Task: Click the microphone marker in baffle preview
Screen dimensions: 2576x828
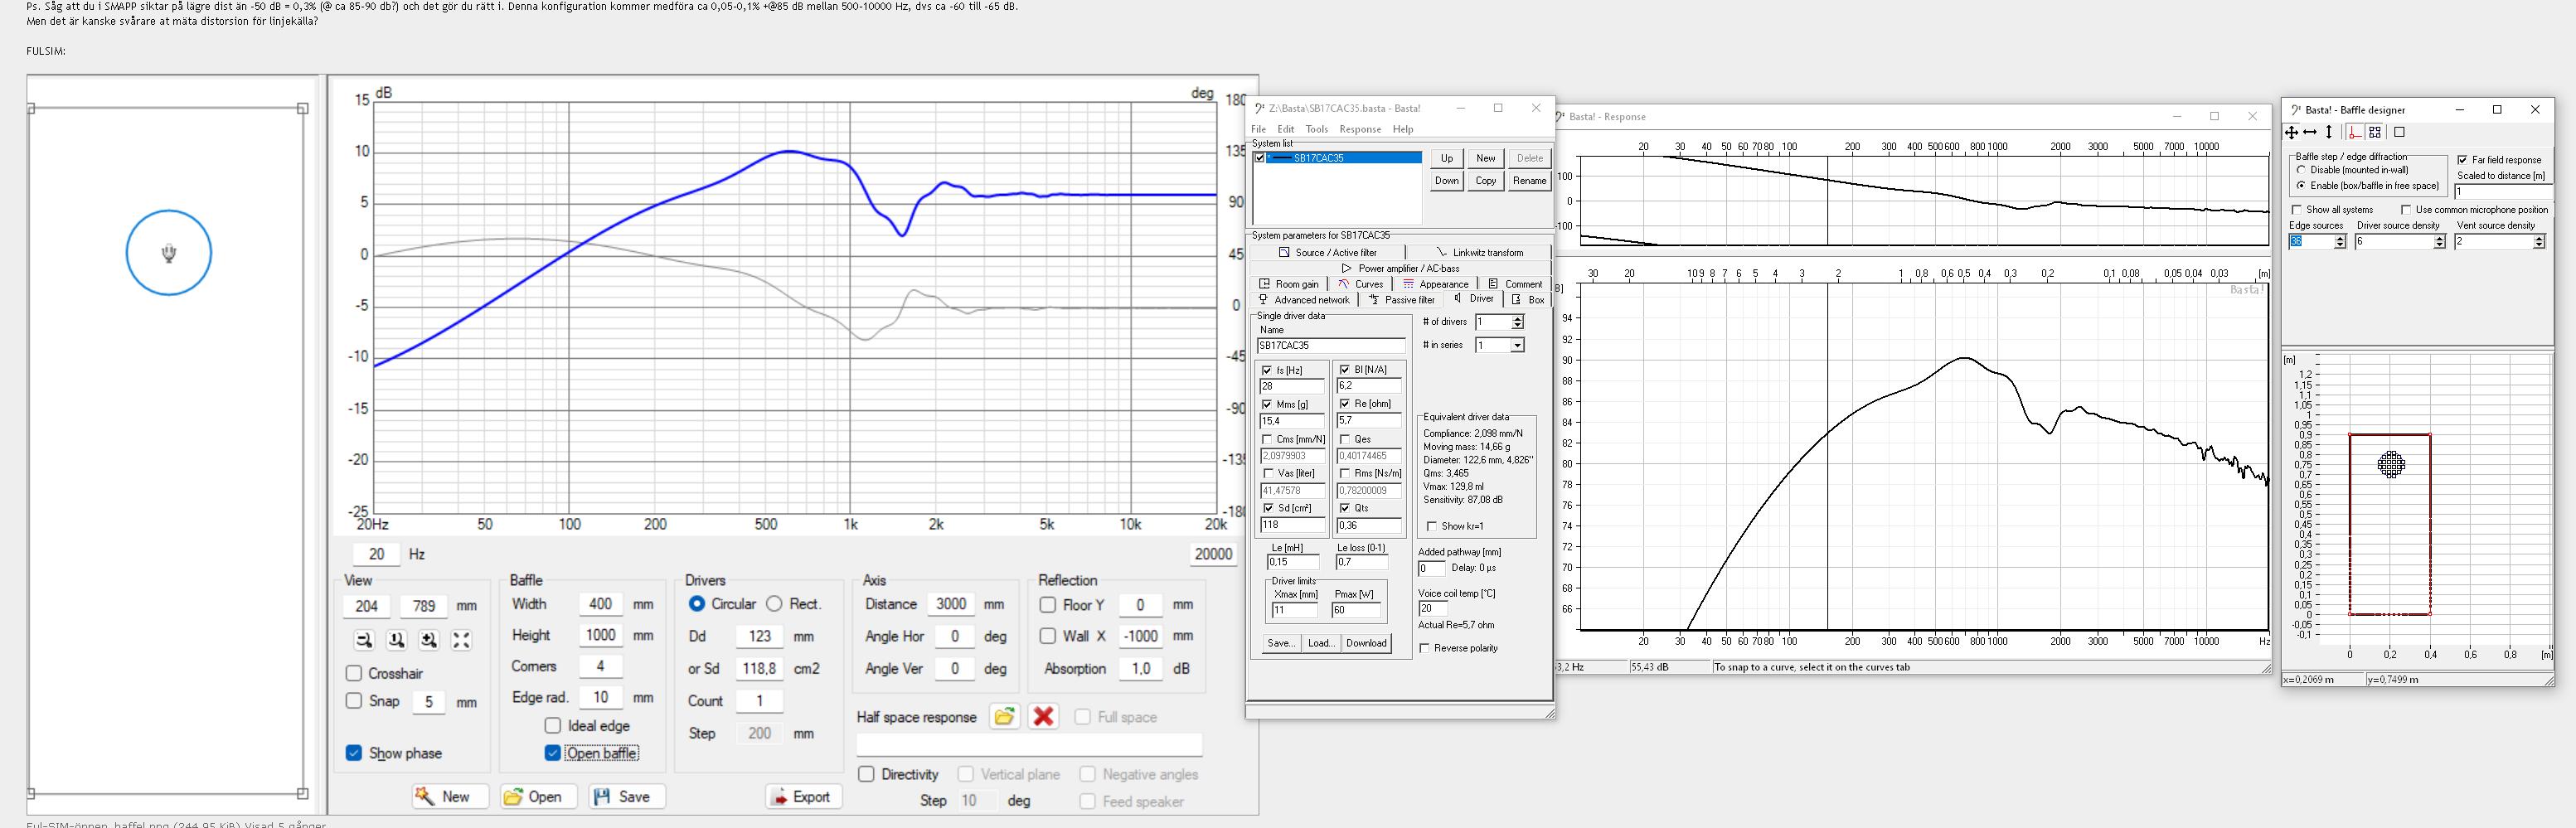Action: point(169,253)
